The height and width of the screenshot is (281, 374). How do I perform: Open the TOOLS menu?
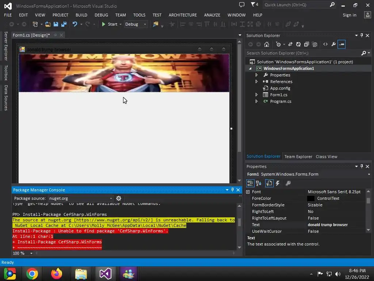(139, 15)
